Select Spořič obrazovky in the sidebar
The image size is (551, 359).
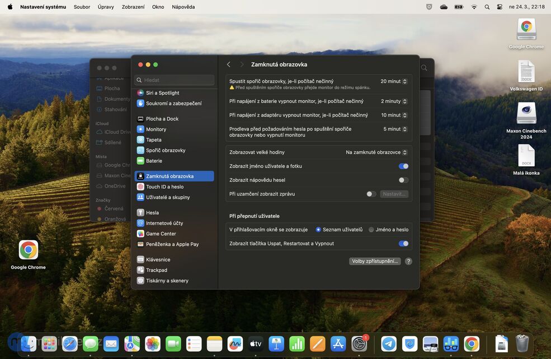[x=164, y=150]
